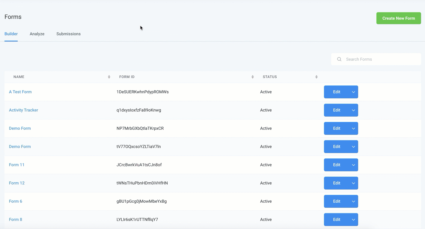Screen dimensions: 425x229
Task: Select form ID 1DeSUERKwhnPdypROMWs
Action: click(x=143, y=92)
